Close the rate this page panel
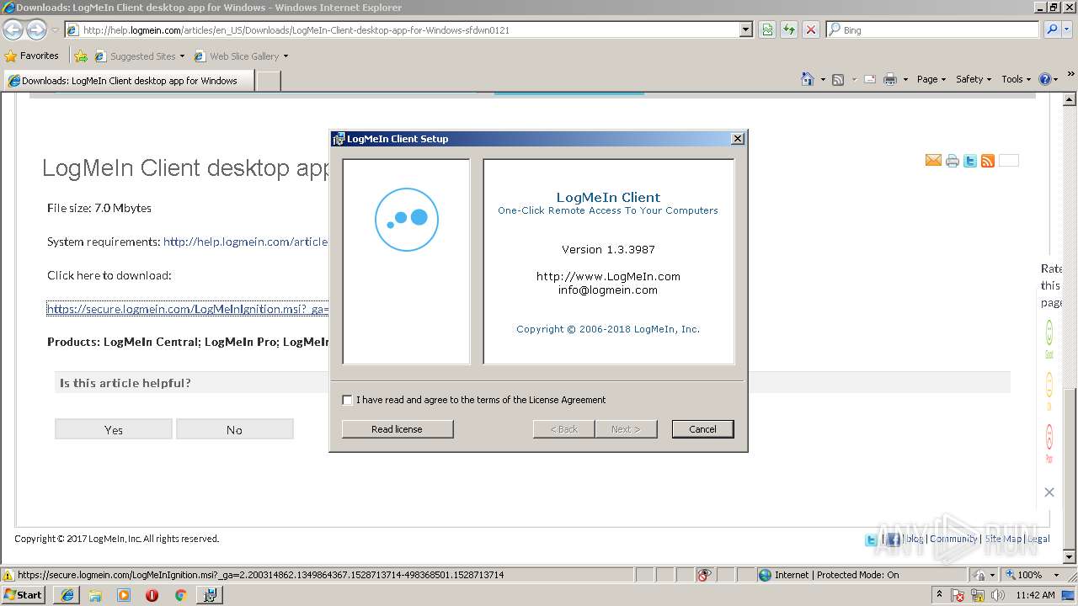Image resolution: width=1078 pixels, height=606 pixels. (1049, 492)
